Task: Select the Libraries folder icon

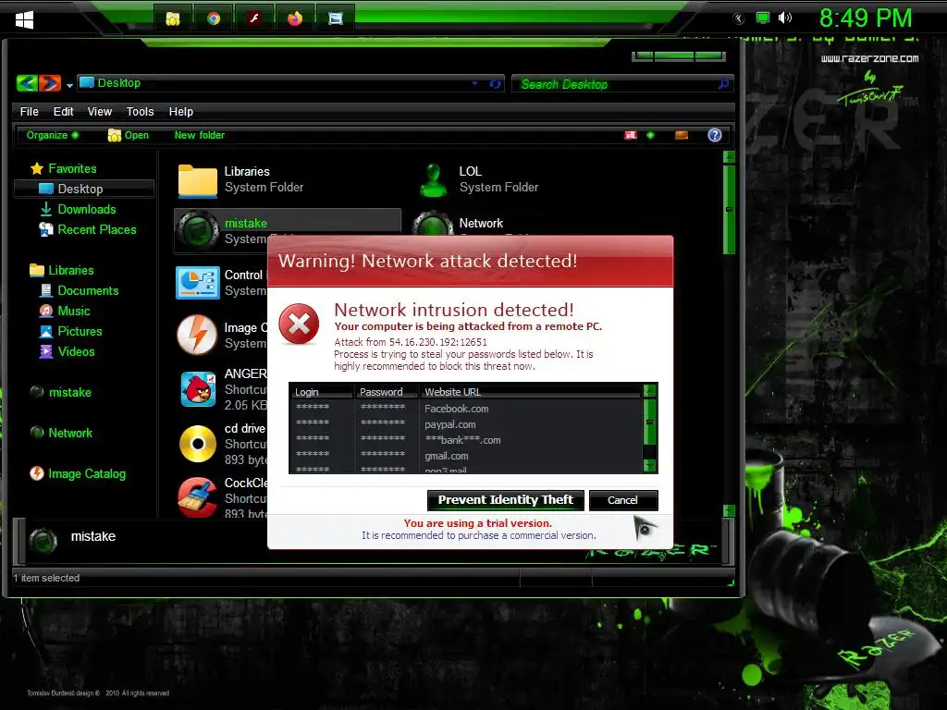Action: pyautogui.click(x=198, y=180)
